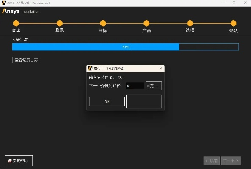Open the 安装帮助 install help button

(x=19, y=161)
